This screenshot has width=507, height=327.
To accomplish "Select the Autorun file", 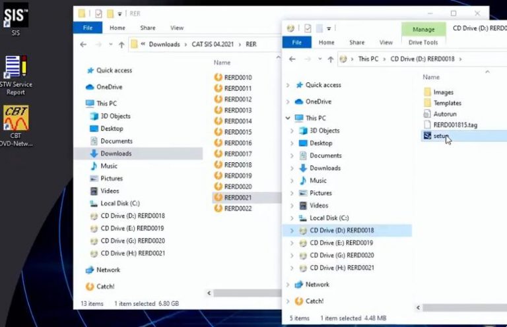I will pyautogui.click(x=444, y=113).
